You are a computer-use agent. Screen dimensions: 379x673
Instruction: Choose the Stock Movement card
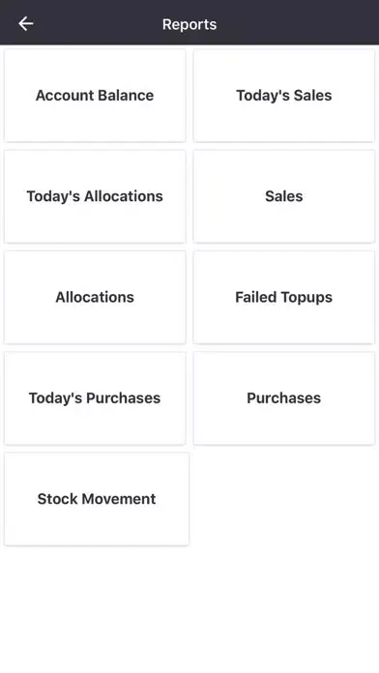(x=97, y=499)
